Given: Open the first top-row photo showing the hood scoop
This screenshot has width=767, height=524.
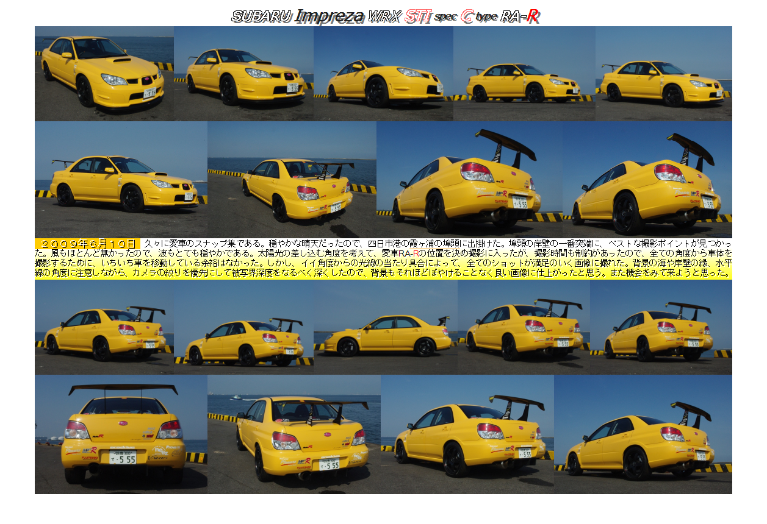Looking at the screenshot, I should (104, 73).
